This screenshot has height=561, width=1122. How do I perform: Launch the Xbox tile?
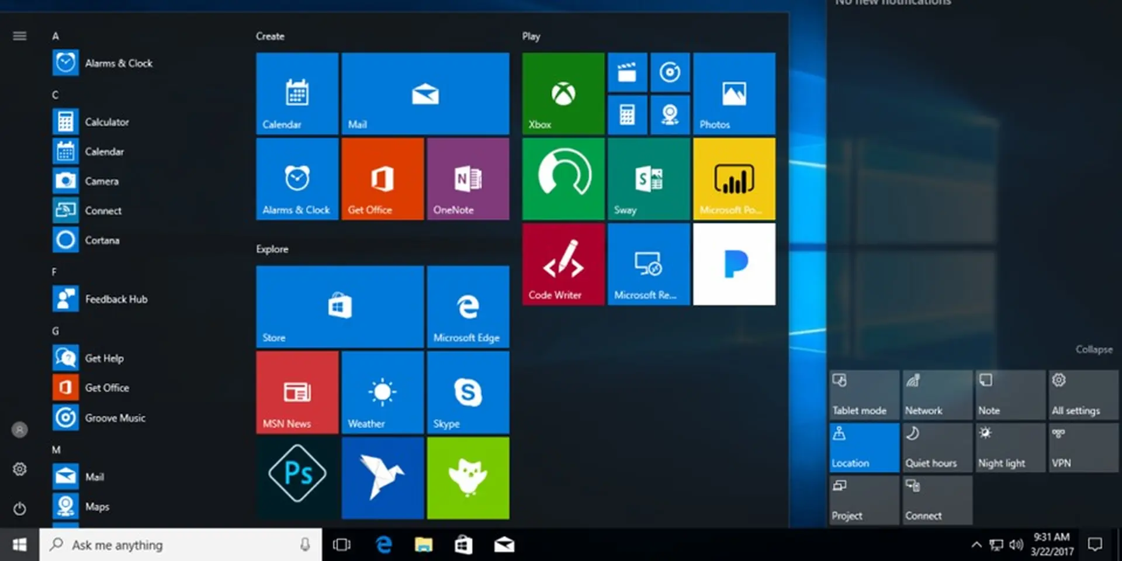point(562,93)
